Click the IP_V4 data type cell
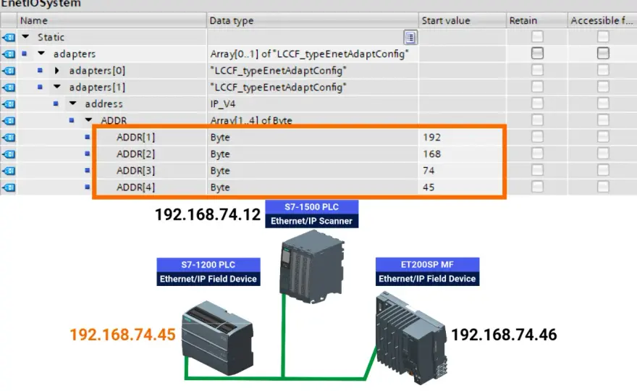 tap(313, 104)
